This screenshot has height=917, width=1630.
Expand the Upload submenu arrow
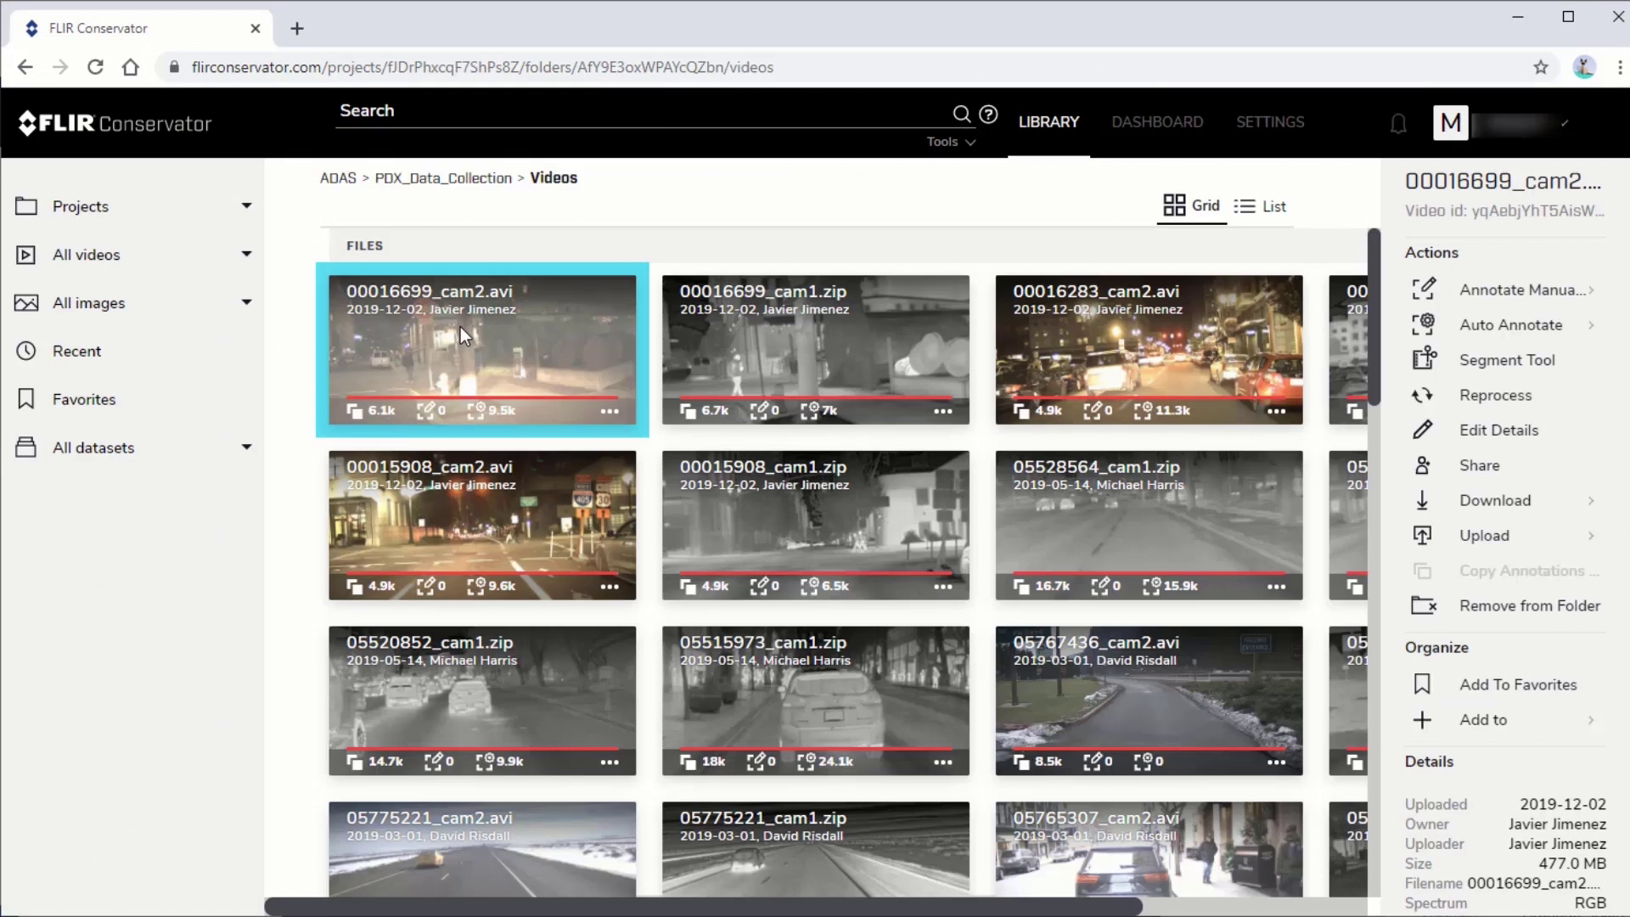(1590, 535)
